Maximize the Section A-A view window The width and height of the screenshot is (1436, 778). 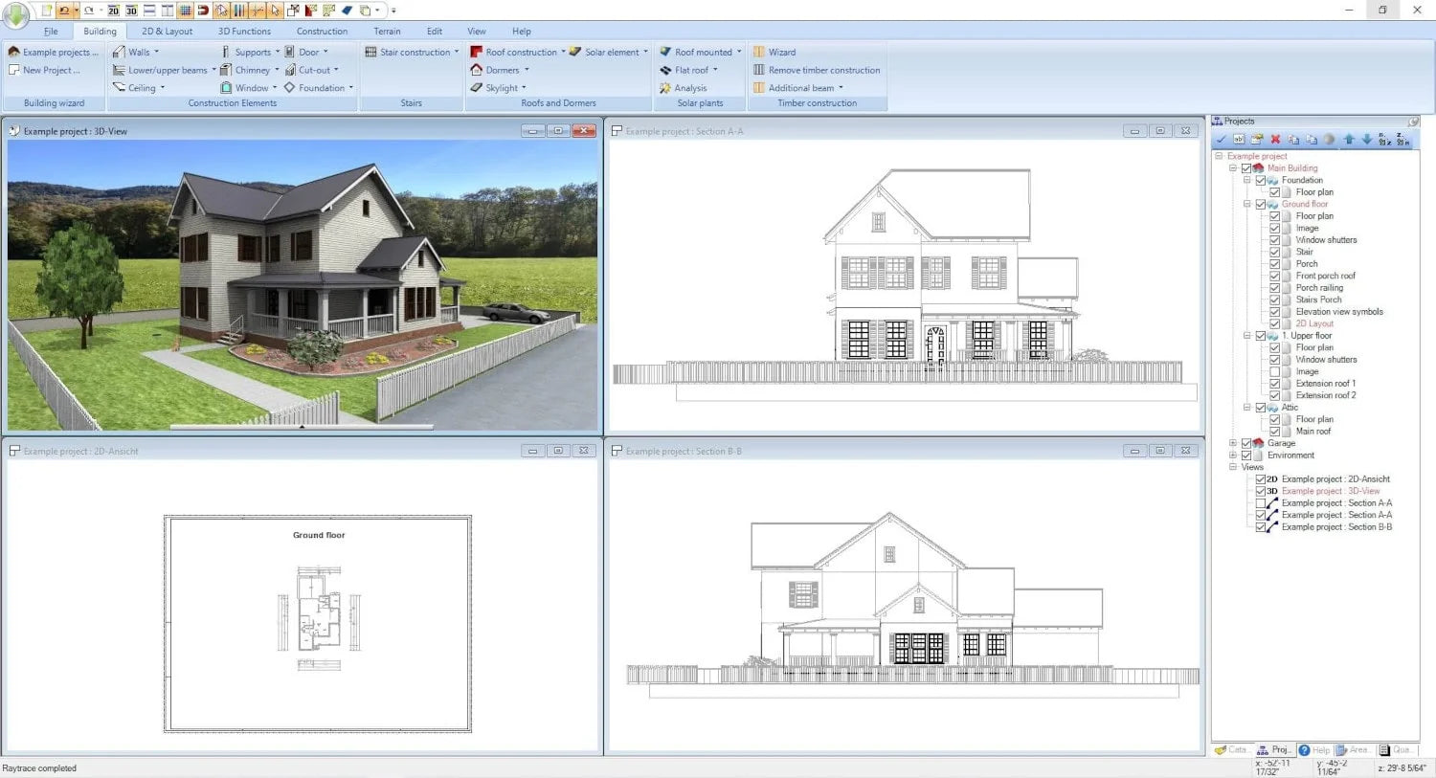[1160, 131]
